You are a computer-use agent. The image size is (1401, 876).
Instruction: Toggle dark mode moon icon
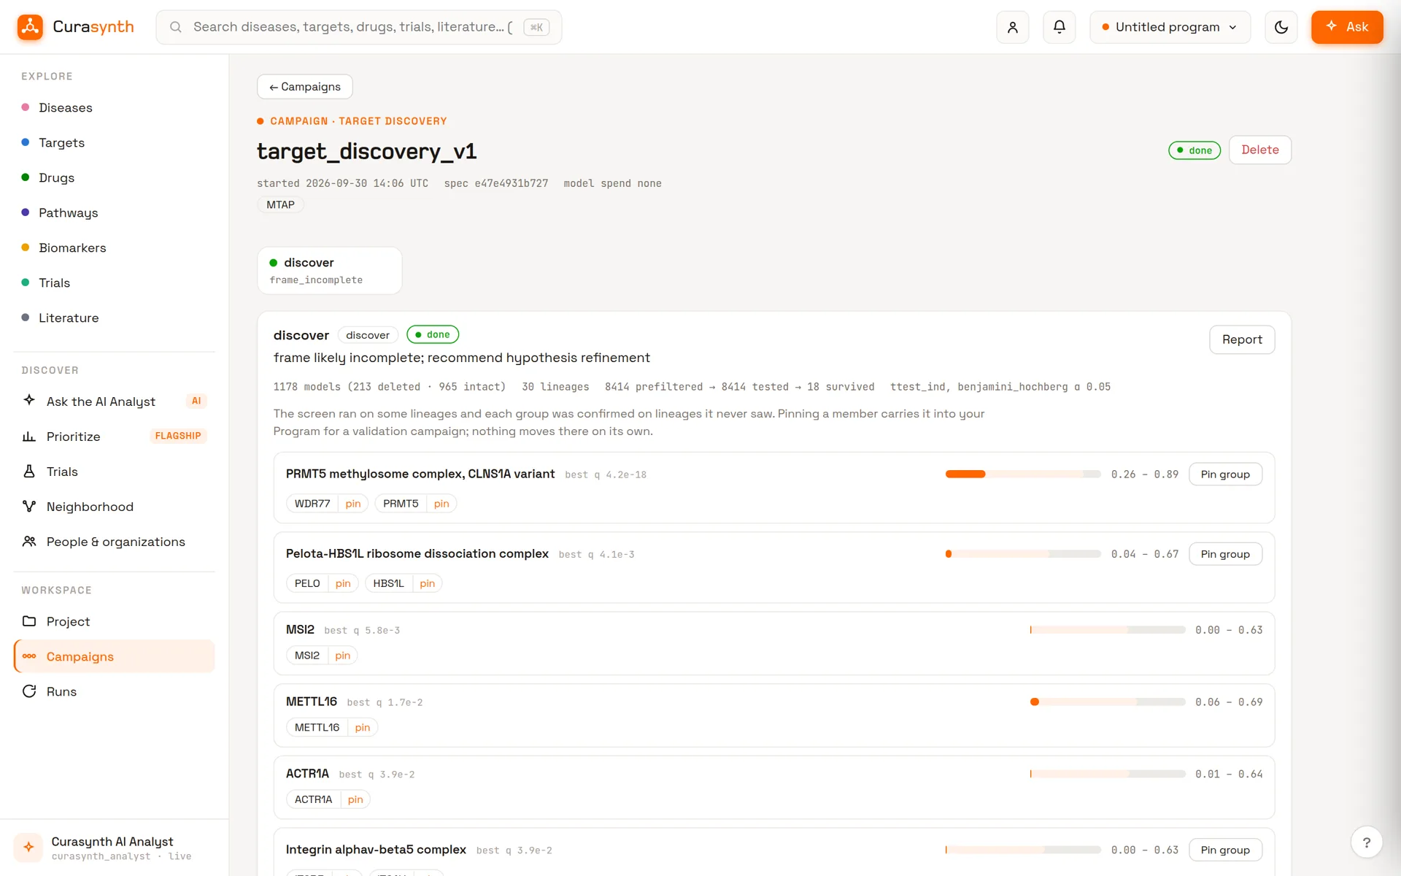click(1281, 27)
